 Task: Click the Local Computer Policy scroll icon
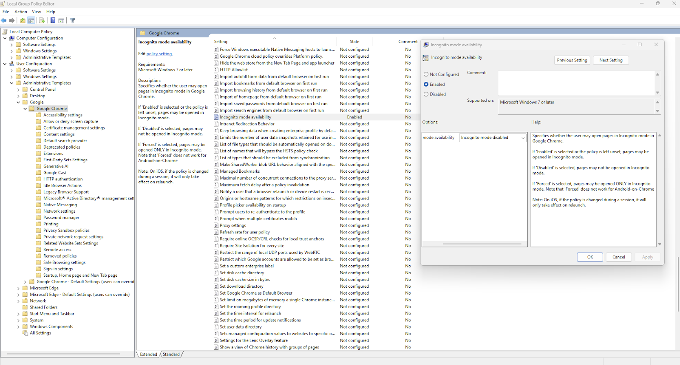click(x=5, y=31)
